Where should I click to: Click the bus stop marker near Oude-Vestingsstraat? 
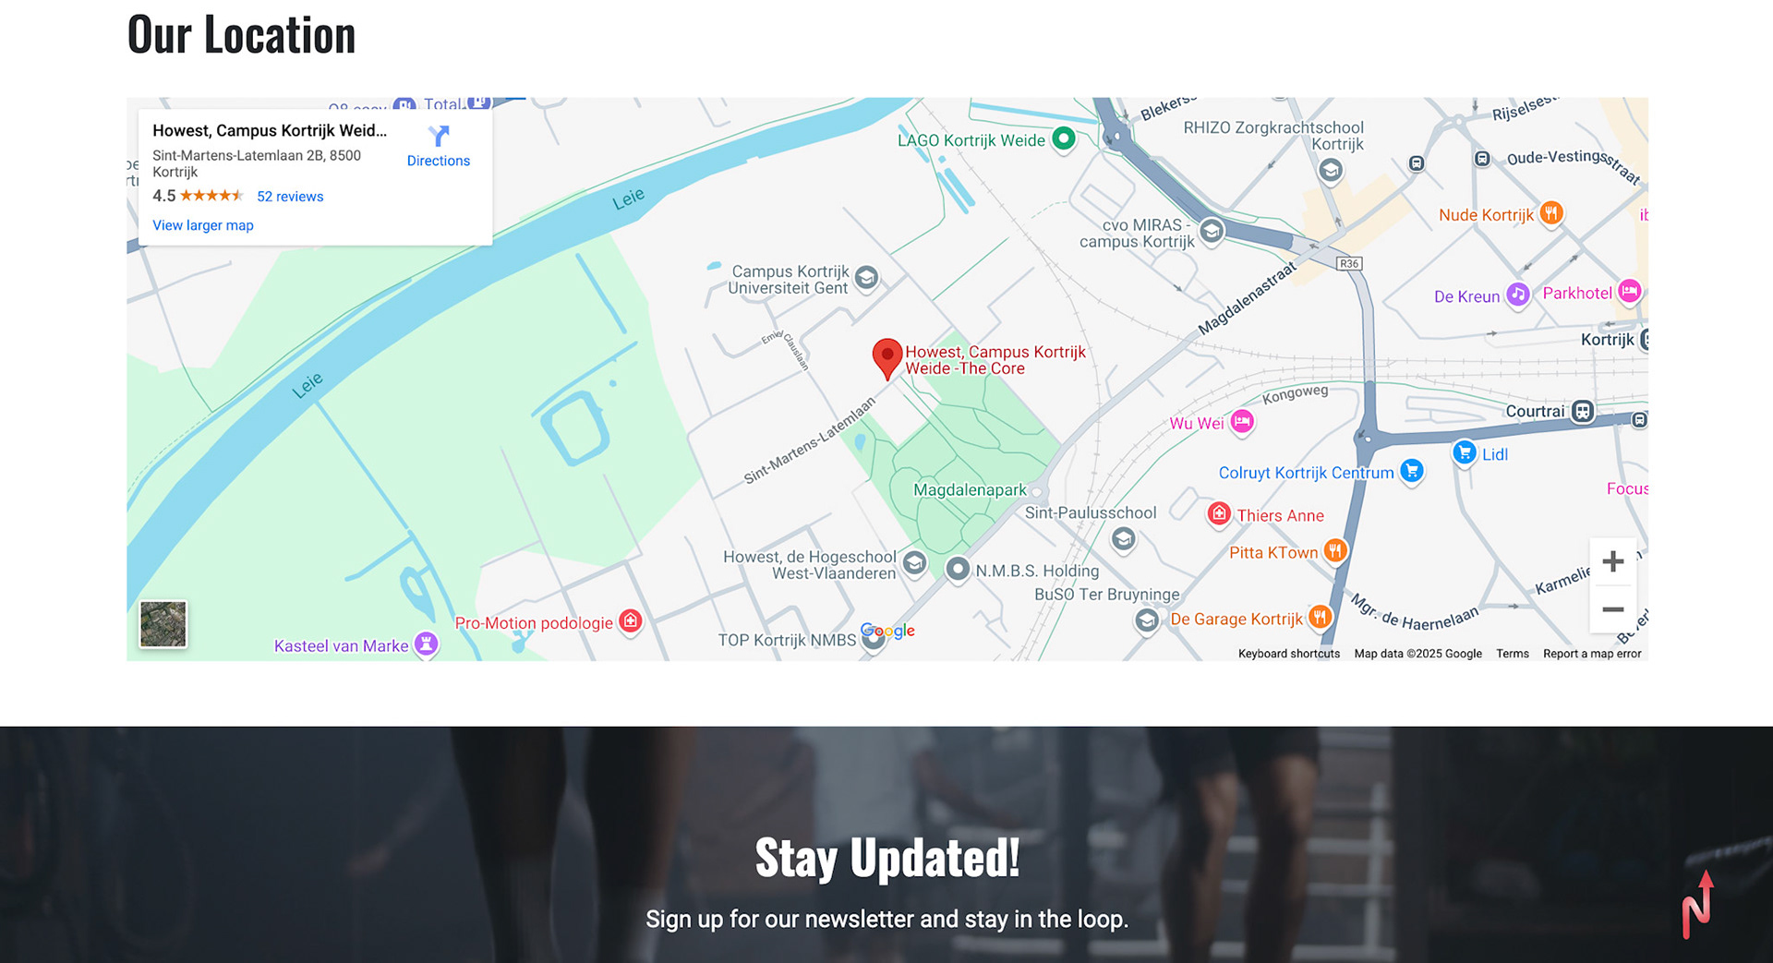click(x=1482, y=159)
